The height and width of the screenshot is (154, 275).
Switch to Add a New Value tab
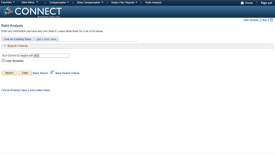coord(46,39)
